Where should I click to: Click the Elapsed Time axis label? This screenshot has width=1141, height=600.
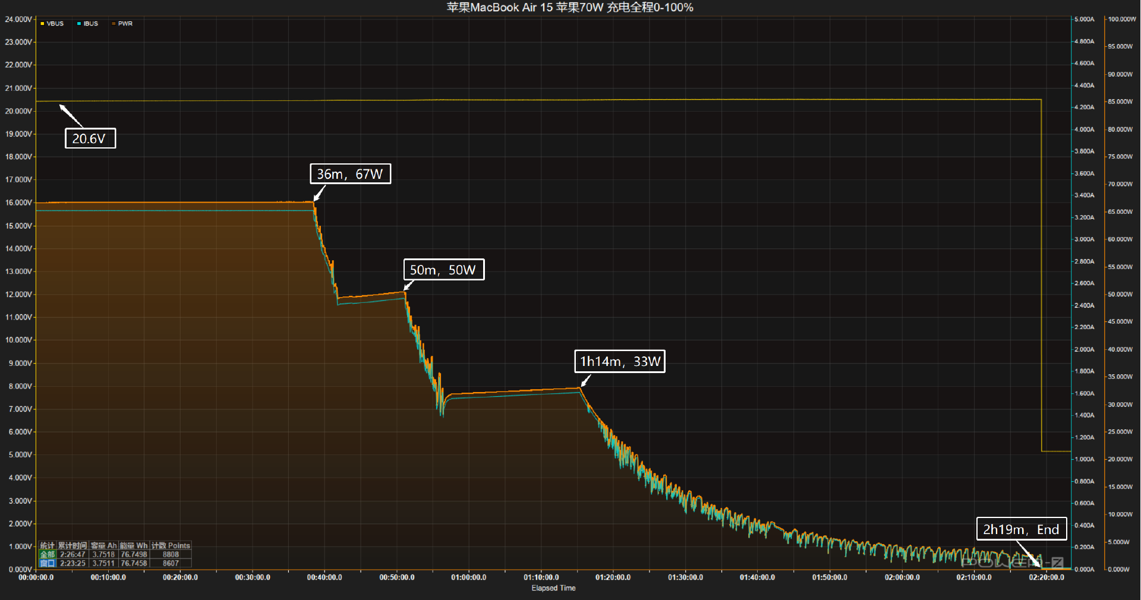553,588
